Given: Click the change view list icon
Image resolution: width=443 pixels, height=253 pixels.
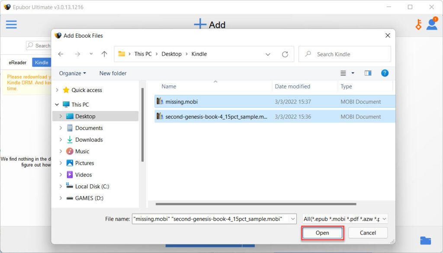Looking at the screenshot, I should pyautogui.click(x=343, y=73).
